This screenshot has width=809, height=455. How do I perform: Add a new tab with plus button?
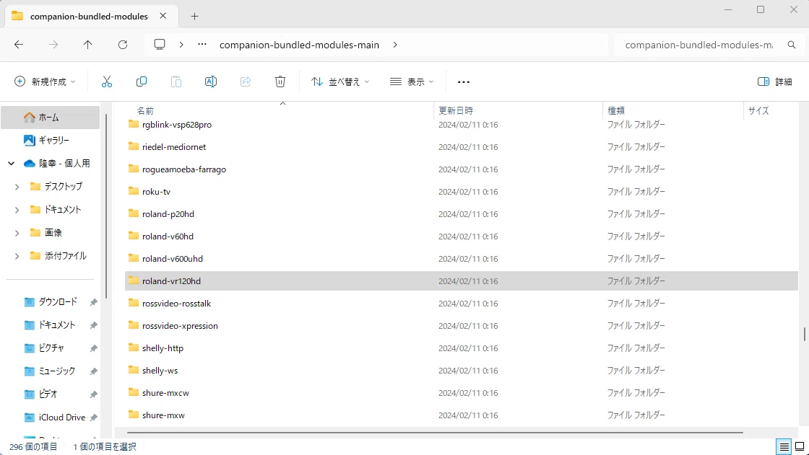click(x=194, y=16)
